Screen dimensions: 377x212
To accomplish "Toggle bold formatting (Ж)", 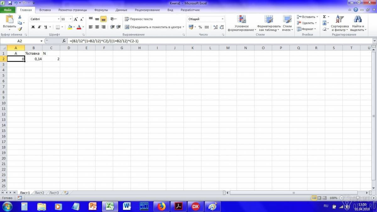I will (x=33, y=27).
